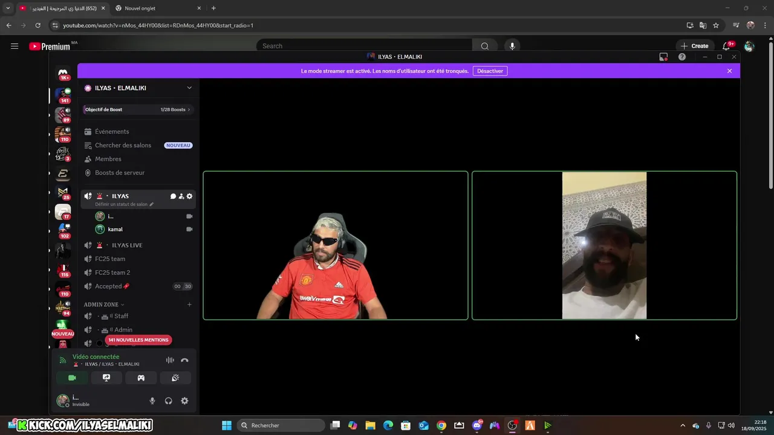Open soundboard button in voice panel

point(175,378)
